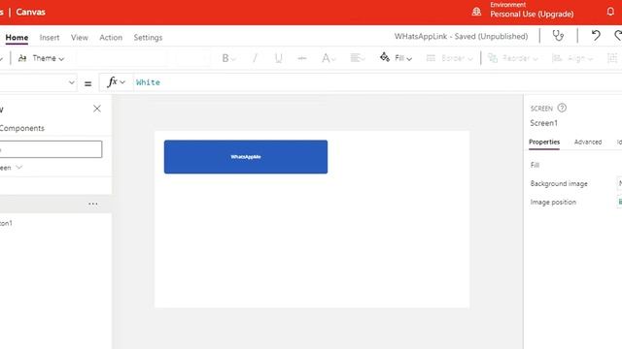This screenshot has width=622, height=349.
Task: Click the Image position property label
Action: [553, 203]
